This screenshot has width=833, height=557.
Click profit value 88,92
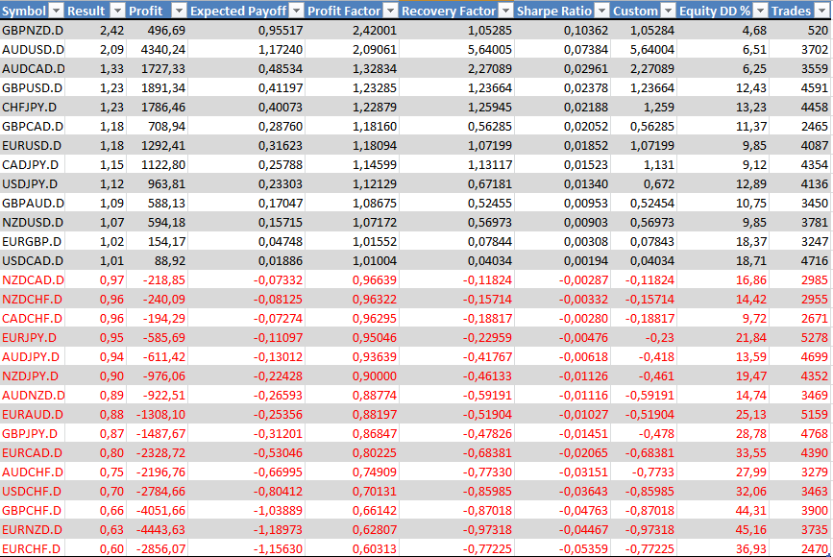tap(170, 260)
